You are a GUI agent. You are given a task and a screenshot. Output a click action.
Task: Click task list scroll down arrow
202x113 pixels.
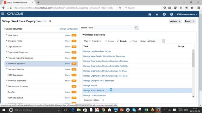pyautogui.click(x=193, y=97)
